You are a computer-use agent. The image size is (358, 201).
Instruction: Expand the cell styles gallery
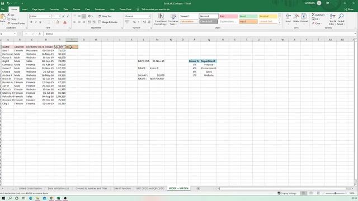[280, 23]
